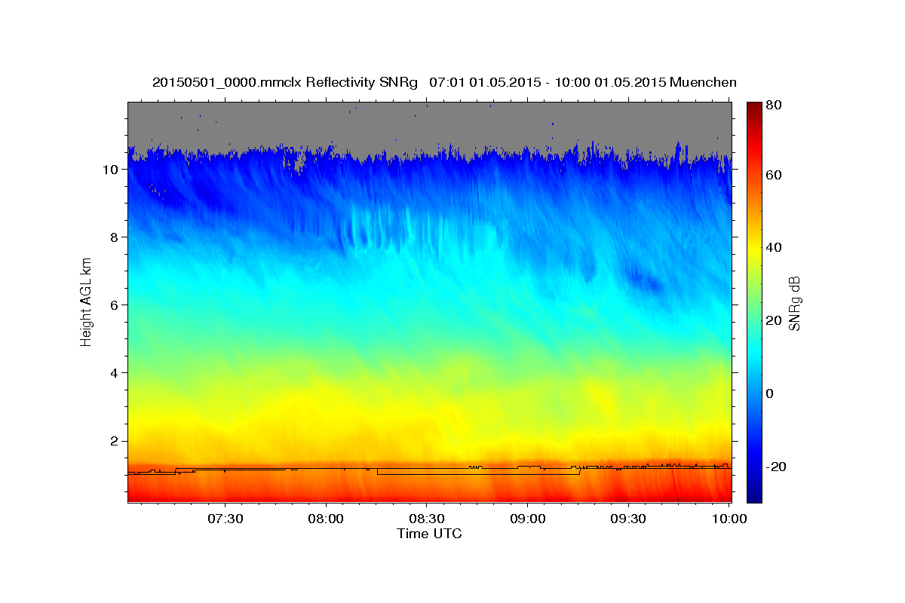Click the 08:30 time tick label
This screenshot has height=603, width=905.
coord(426,519)
